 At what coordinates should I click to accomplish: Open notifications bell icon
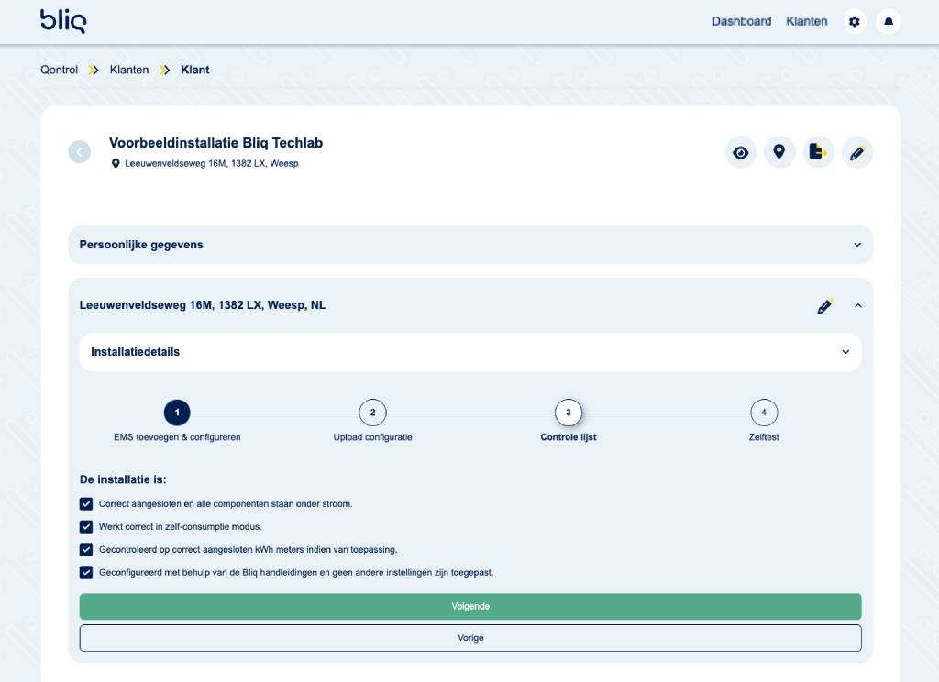tap(888, 21)
